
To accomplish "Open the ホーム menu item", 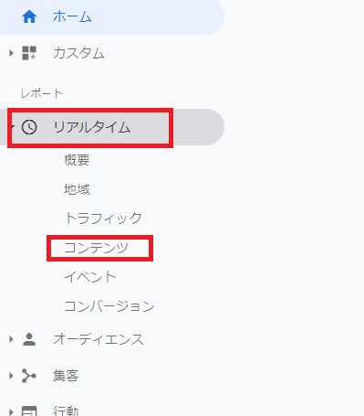I will (x=72, y=16).
